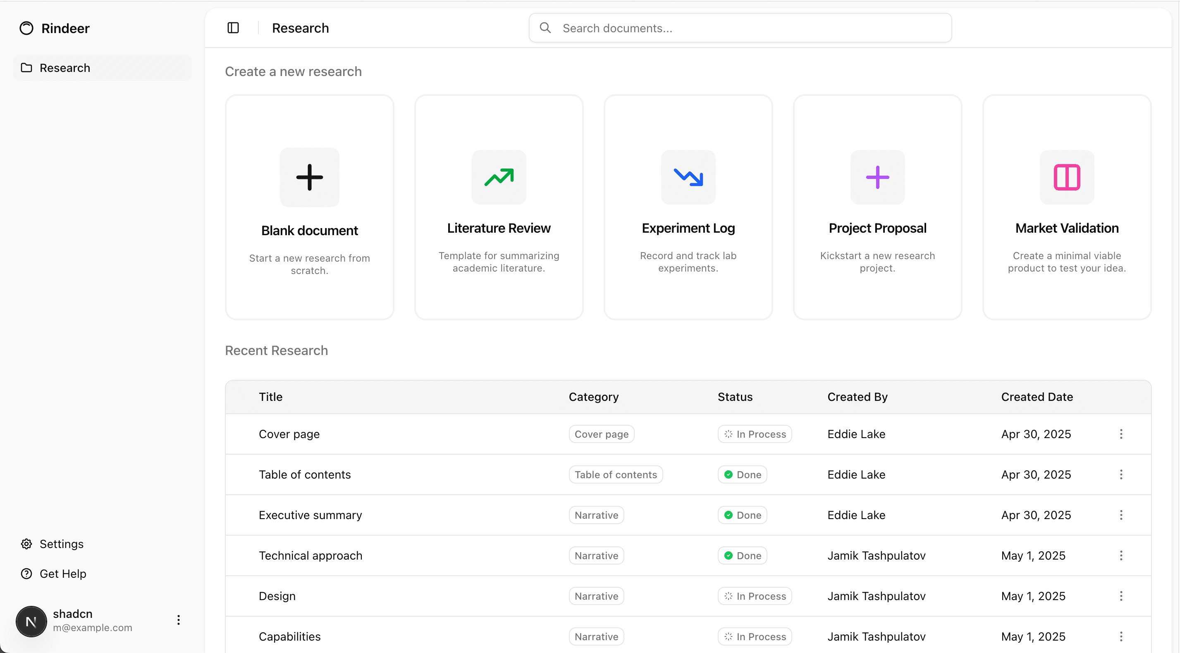Viewport: 1180px width, 653px height.
Task: Toggle the sidebar panel icon
Action: [233, 28]
